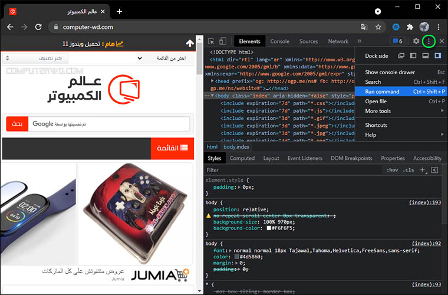Open the Event Listeners tab

pyautogui.click(x=305, y=158)
